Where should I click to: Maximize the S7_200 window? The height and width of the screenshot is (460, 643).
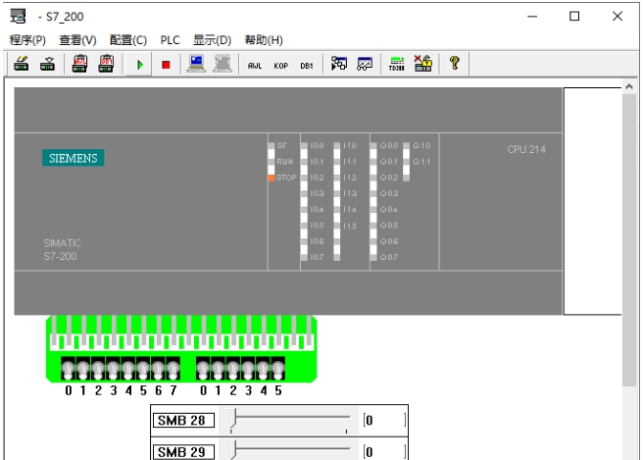(574, 17)
